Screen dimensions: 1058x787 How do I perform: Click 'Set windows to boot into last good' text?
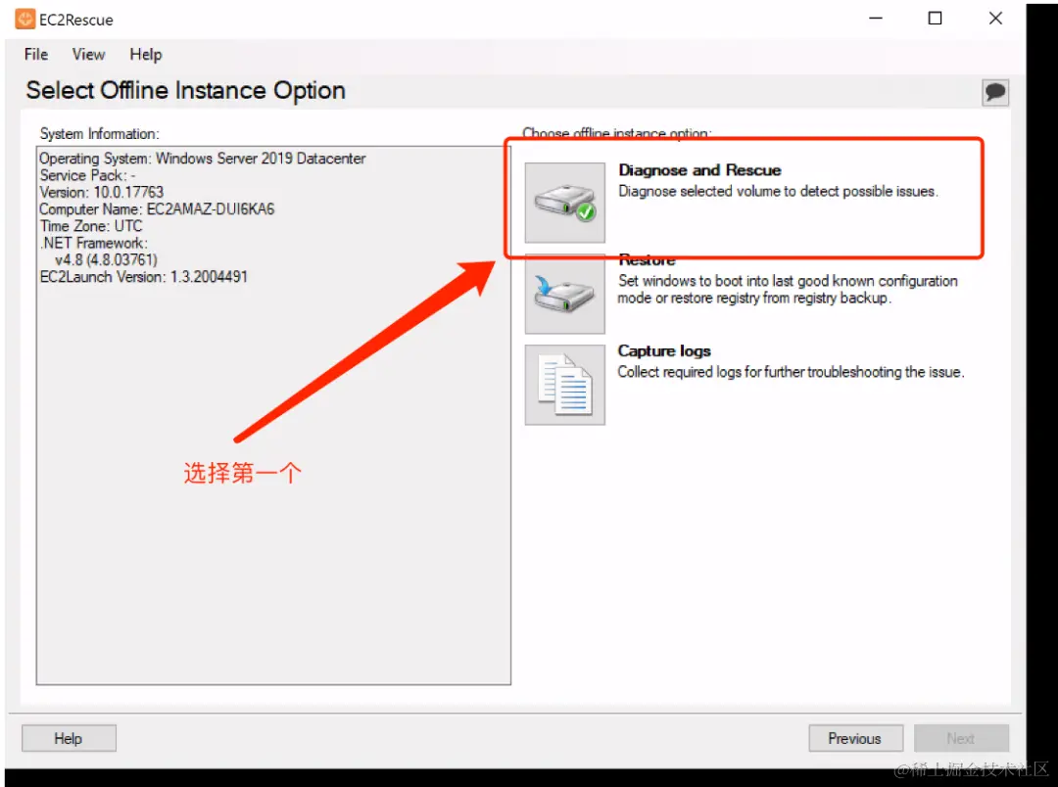tap(788, 290)
